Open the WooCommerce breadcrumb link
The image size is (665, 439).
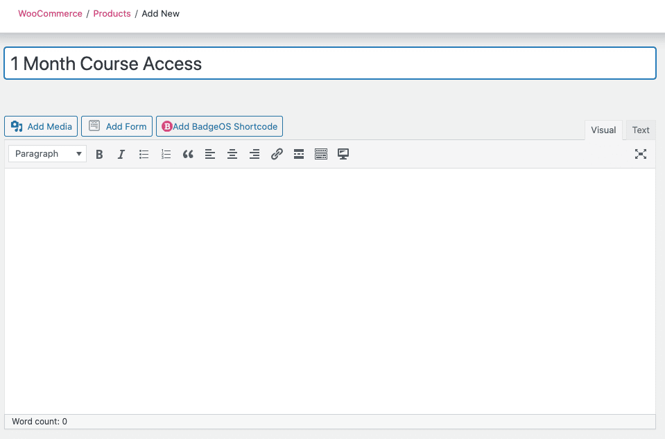[50, 14]
